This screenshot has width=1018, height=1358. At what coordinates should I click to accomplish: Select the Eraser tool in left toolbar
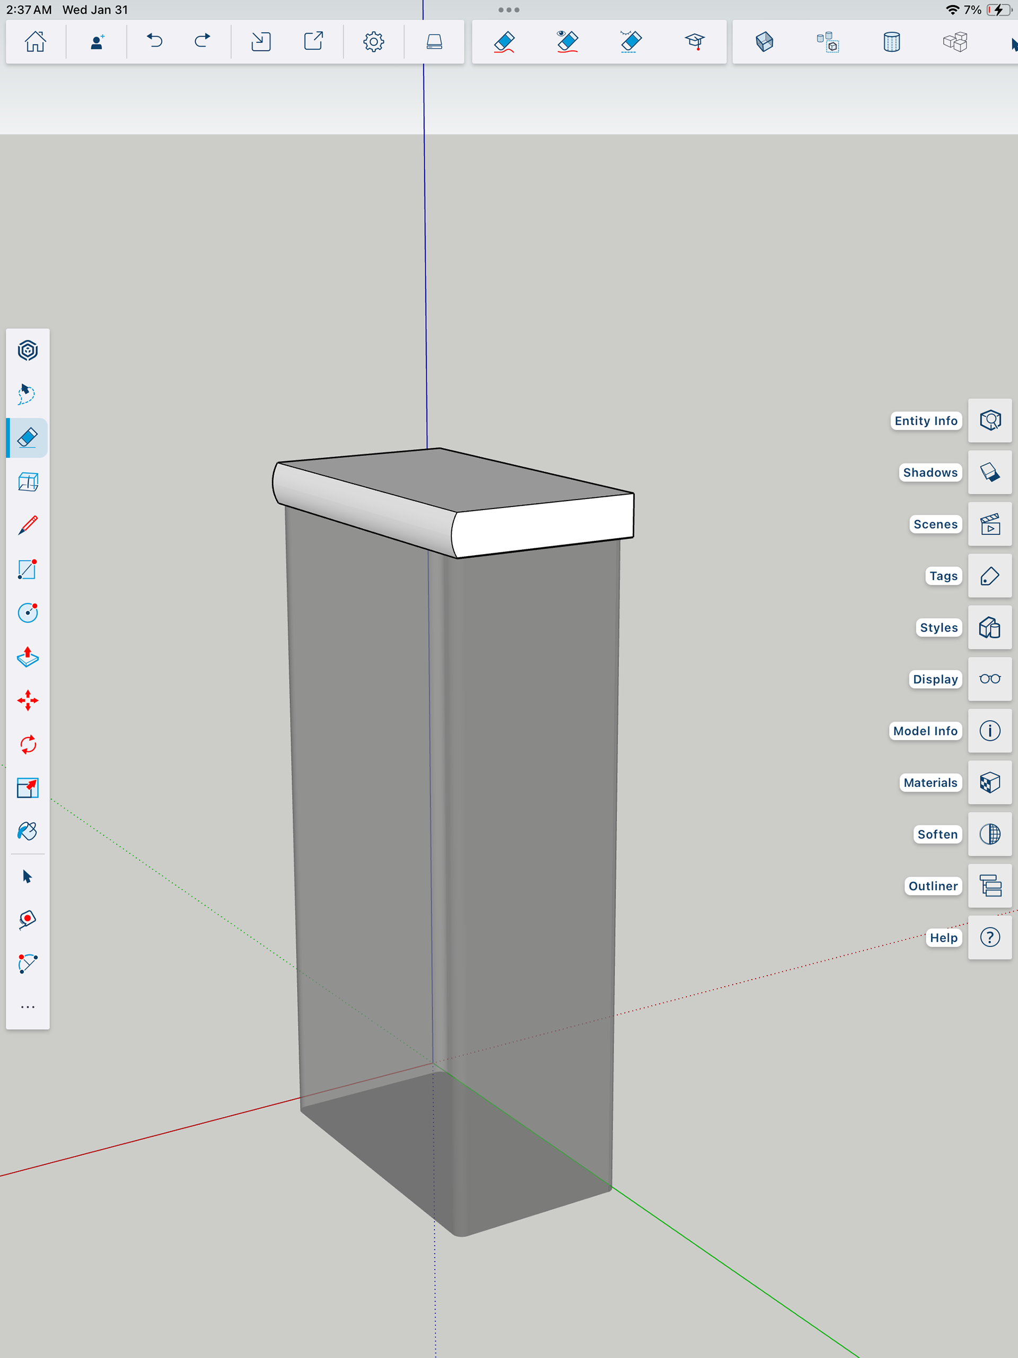28,437
